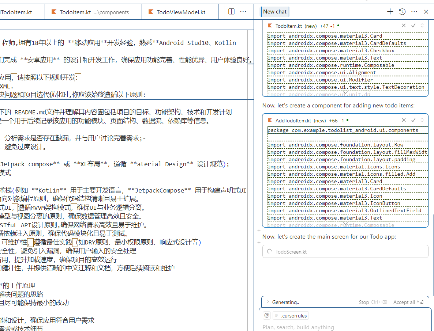
Task: Click the @ context icon in chat input
Action: [266, 315]
